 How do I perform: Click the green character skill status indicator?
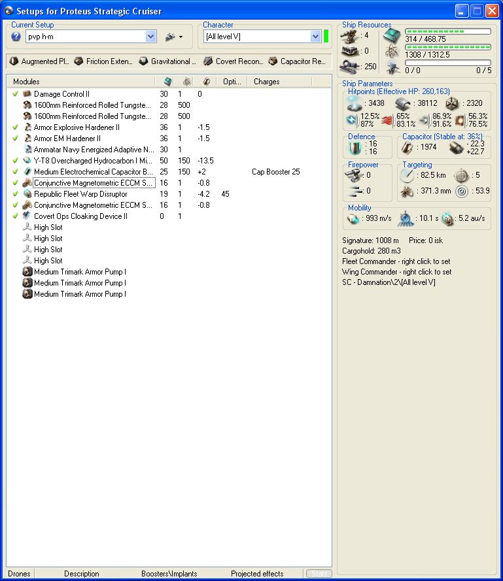point(326,37)
